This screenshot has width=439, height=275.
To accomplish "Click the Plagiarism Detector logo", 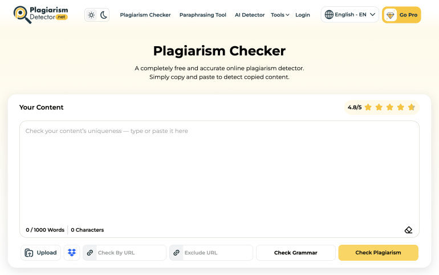I will [40, 15].
